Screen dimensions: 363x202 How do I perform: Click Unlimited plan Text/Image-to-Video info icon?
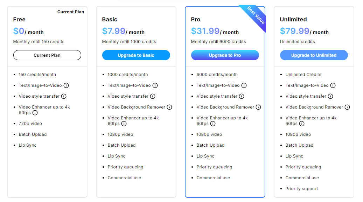333,85
